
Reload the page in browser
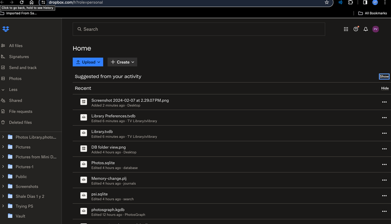point(22,2)
